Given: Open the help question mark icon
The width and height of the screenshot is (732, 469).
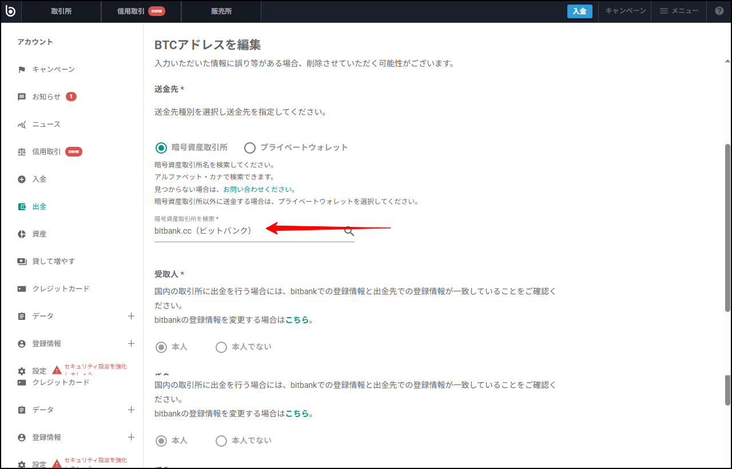Looking at the screenshot, I should click(719, 11).
